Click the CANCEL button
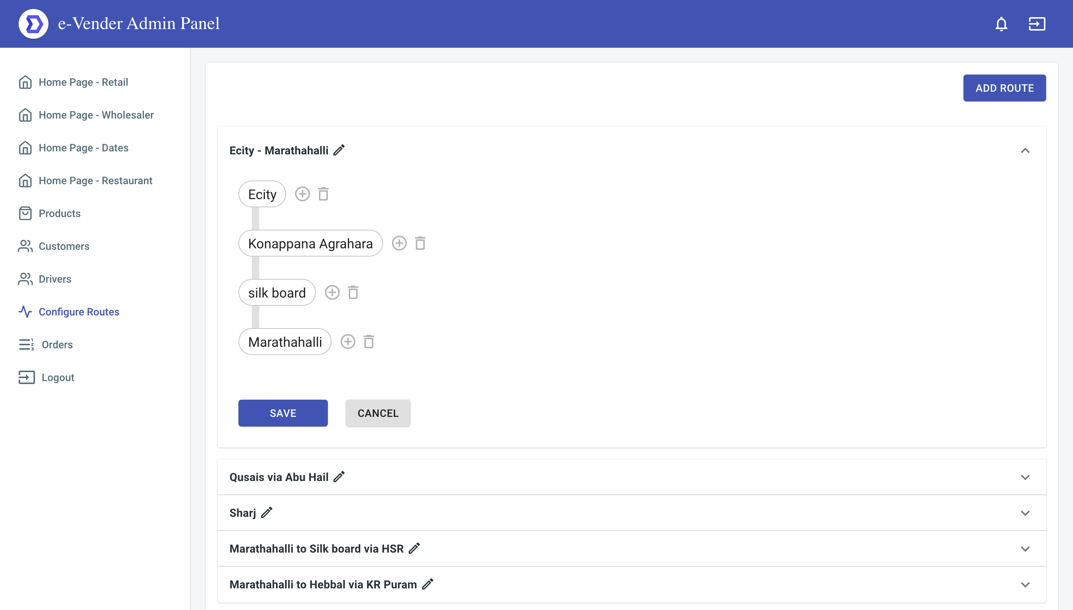The width and height of the screenshot is (1073, 610). point(378,413)
